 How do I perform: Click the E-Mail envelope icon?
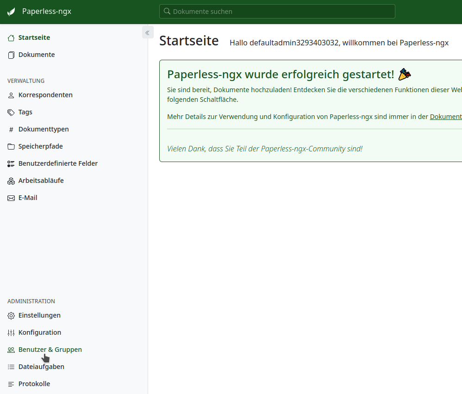[x=11, y=198]
